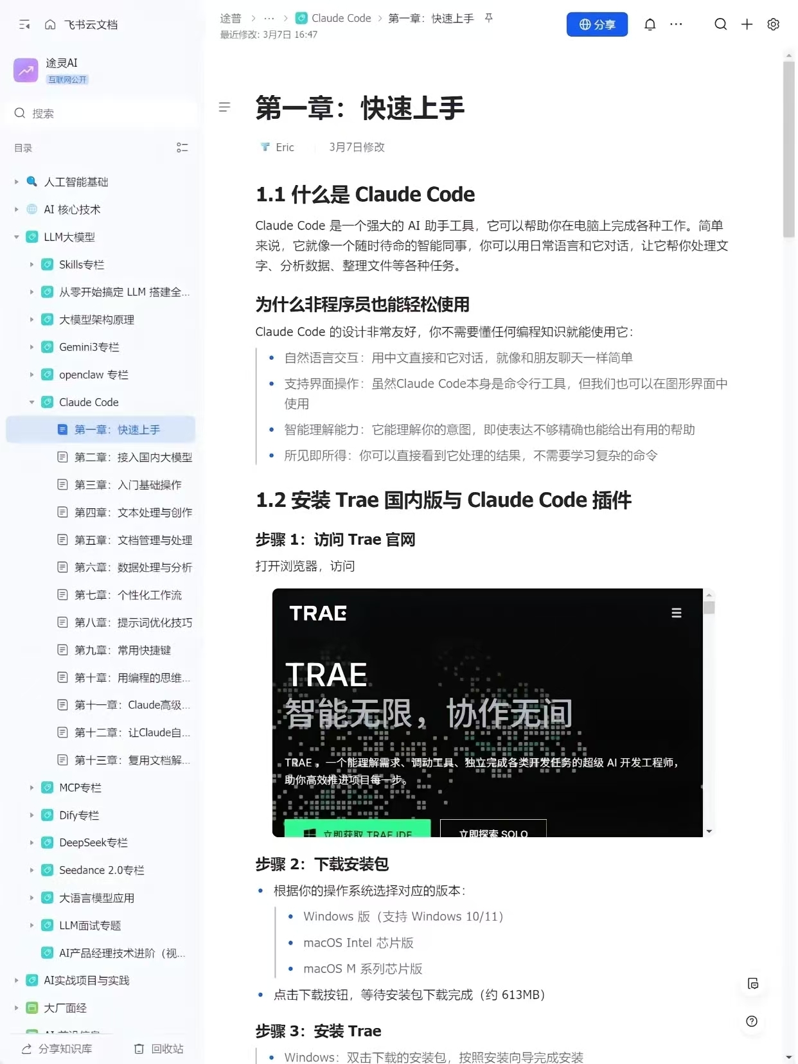Create new item with the plus icon
This screenshot has height=1064, width=798.
click(x=747, y=24)
